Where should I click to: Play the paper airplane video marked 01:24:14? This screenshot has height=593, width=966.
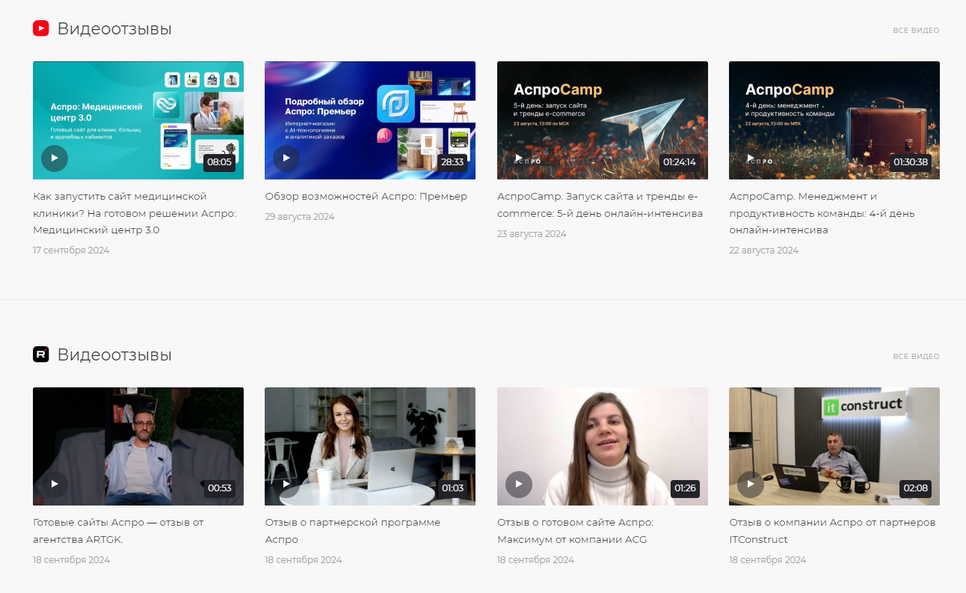519,159
